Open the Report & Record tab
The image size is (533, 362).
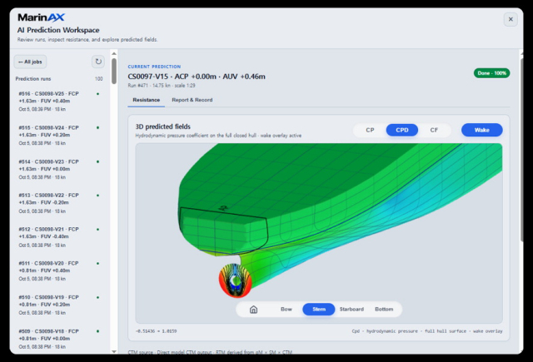click(x=192, y=100)
